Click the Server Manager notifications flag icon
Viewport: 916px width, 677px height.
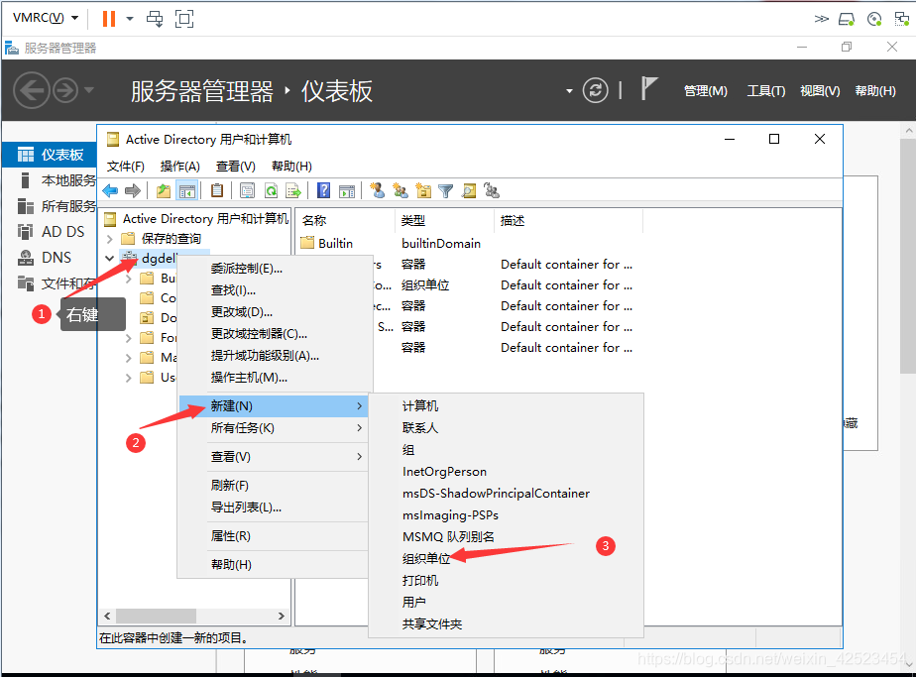[x=648, y=89]
